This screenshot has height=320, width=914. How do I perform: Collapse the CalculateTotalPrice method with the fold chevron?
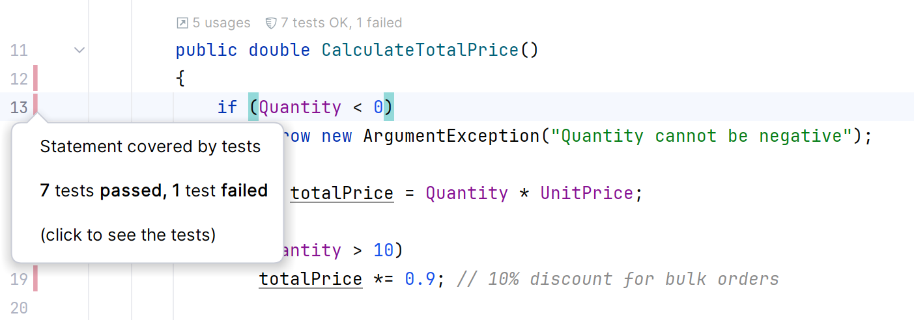point(79,50)
